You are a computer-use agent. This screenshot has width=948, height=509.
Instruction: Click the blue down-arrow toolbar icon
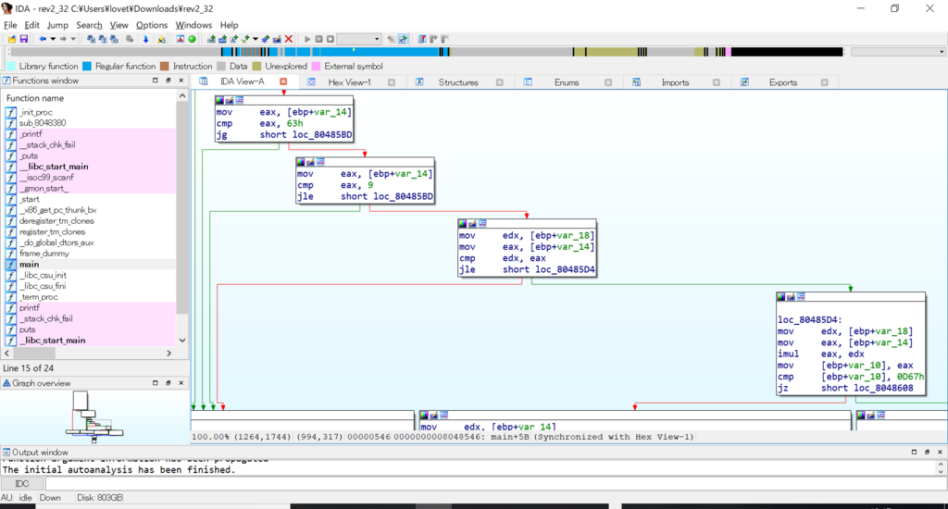[x=145, y=39]
